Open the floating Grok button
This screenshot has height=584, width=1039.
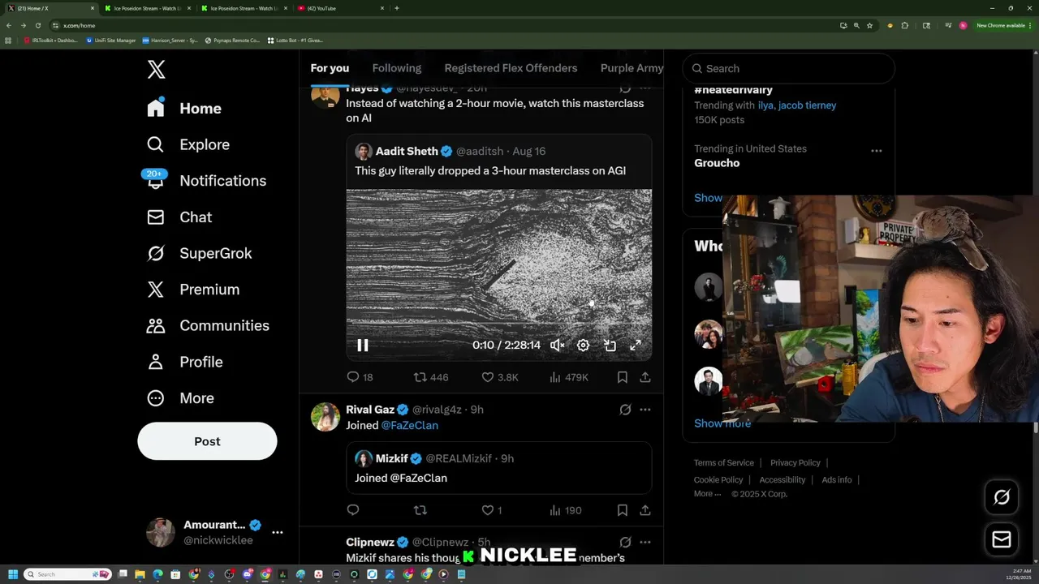click(1002, 497)
